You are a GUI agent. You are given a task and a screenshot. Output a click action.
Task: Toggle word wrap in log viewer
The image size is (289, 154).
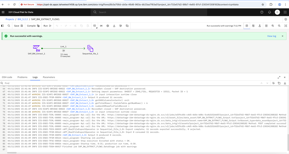(273, 83)
